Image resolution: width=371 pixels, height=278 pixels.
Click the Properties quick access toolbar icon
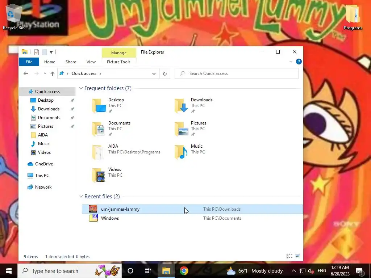point(37,52)
